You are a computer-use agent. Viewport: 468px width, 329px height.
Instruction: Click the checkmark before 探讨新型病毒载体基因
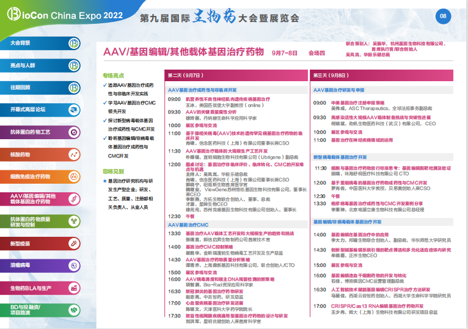(104, 121)
